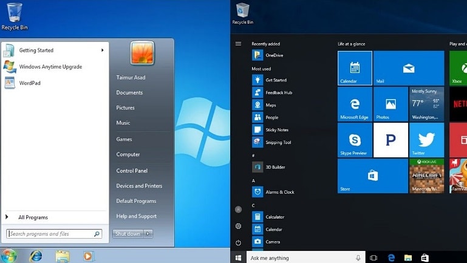This screenshot has height=263, width=467.
Task: Open Devices and Printers
Action: [x=139, y=186]
